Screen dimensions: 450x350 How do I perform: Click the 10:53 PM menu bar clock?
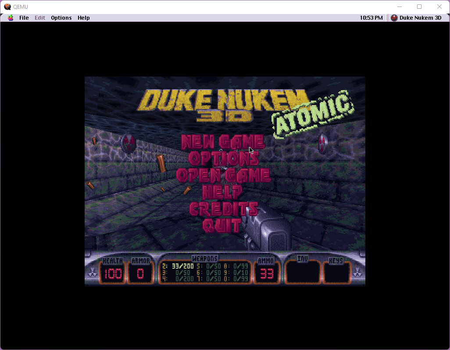click(371, 18)
